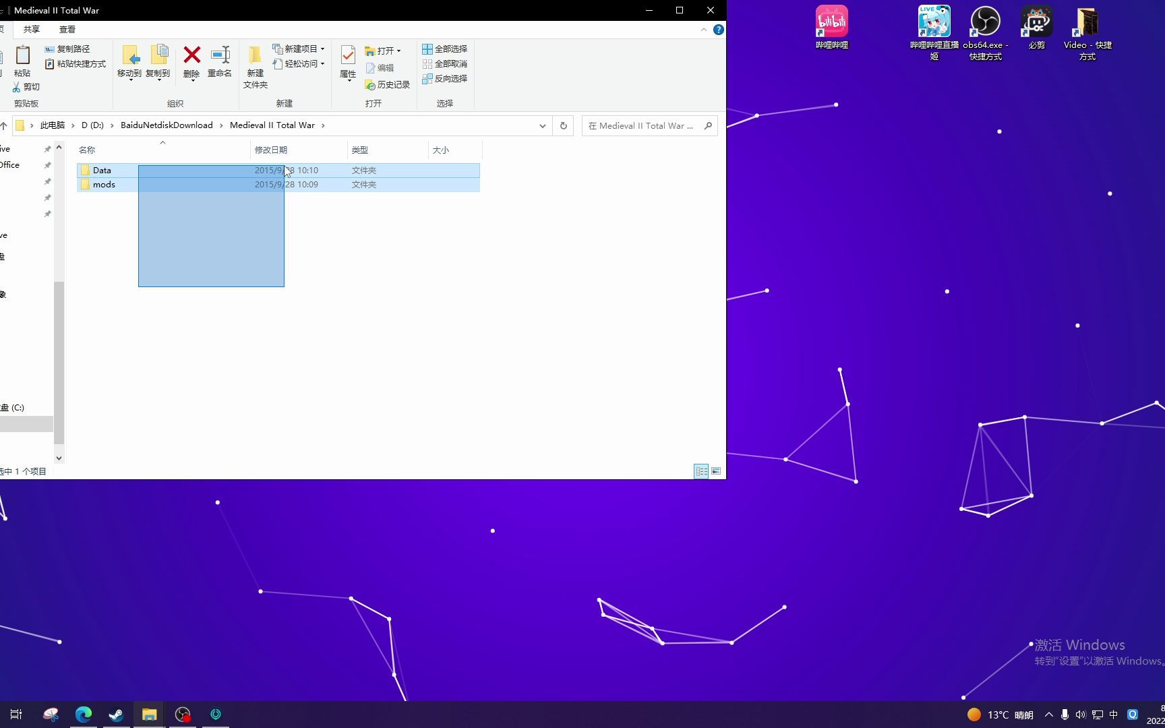Viewport: 1165px width, 728px height.
Task: Open the address bar history dropdown
Action: [x=542, y=126]
